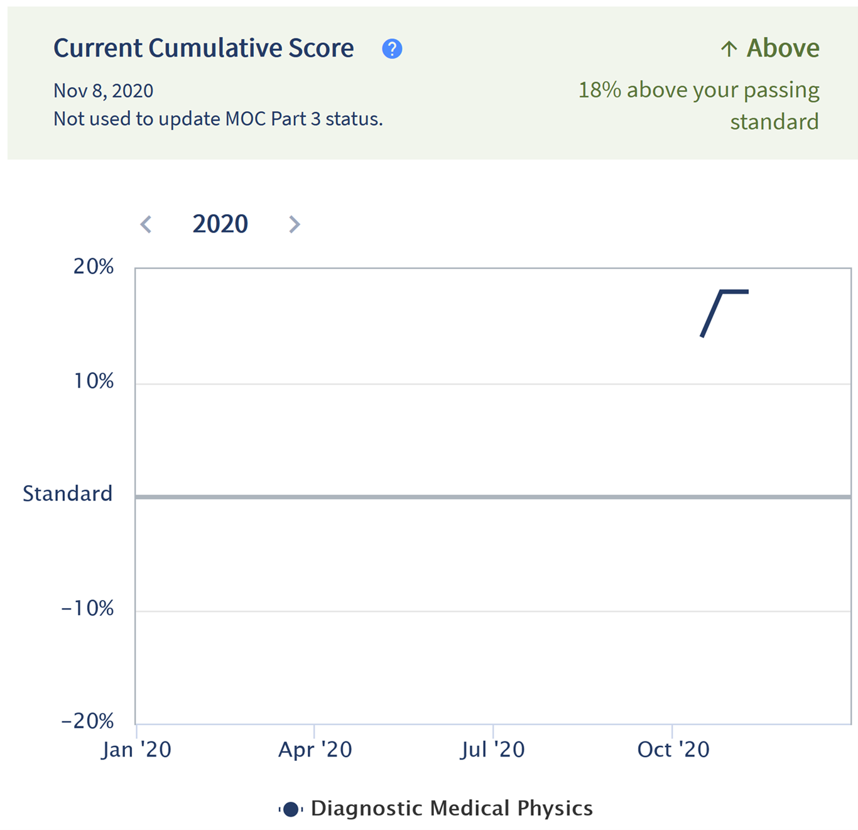Toggle Diagnostic Medical Physics legend marker

coord(290,809)
